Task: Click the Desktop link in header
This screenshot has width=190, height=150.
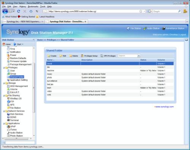Action: point(174,35)
